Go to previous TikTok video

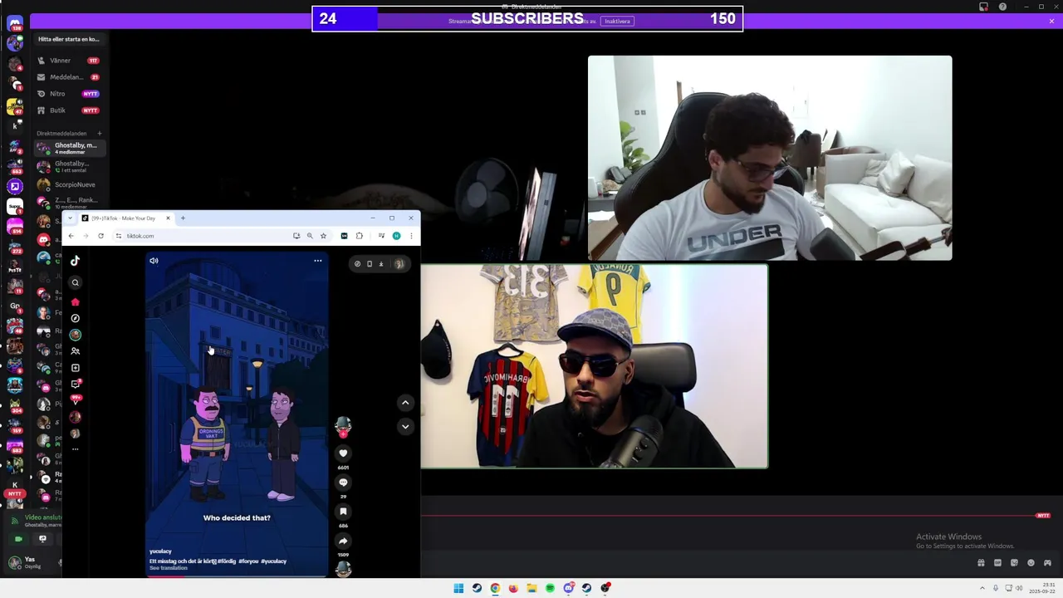tap(405, 403)
